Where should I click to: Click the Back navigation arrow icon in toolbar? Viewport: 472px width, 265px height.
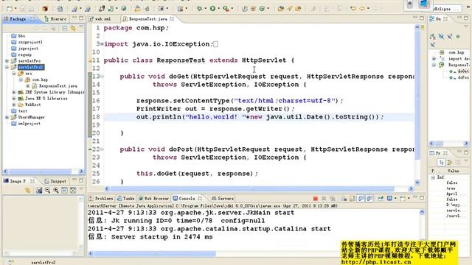362,9
